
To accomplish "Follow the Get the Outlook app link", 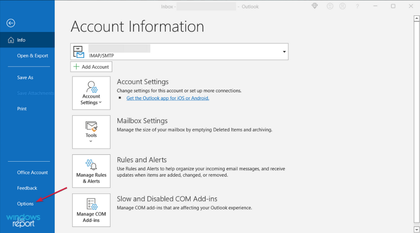I will click(168, 98).
